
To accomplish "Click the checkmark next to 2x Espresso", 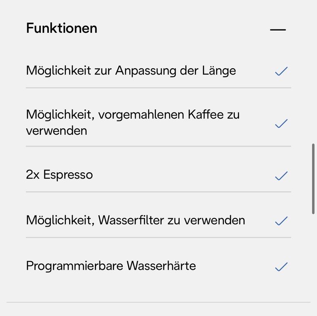I will click(x=281, y=176).
